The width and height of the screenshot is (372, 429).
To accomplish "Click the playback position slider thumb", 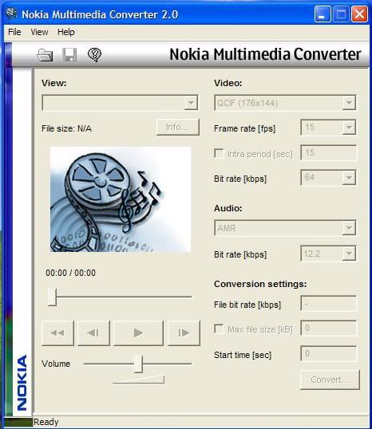I will tap(52, 297).
